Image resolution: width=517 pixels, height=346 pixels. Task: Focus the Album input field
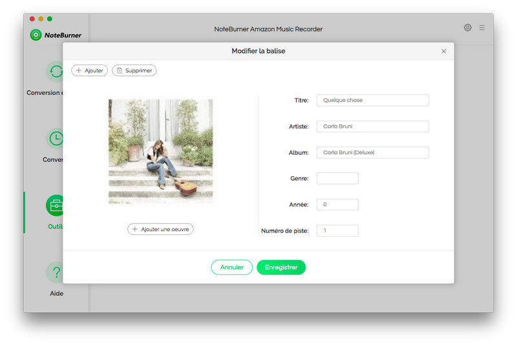click(373, 152)
